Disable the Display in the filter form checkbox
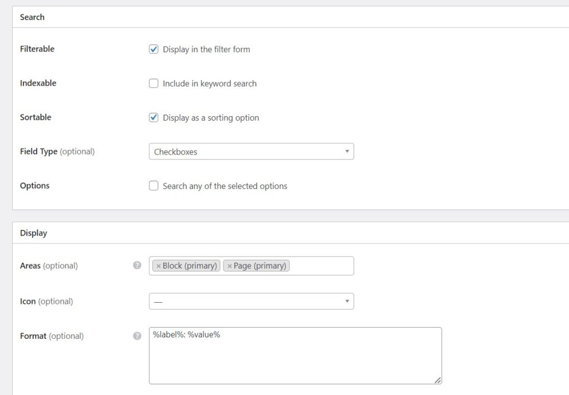 click(x=153, y=49)
